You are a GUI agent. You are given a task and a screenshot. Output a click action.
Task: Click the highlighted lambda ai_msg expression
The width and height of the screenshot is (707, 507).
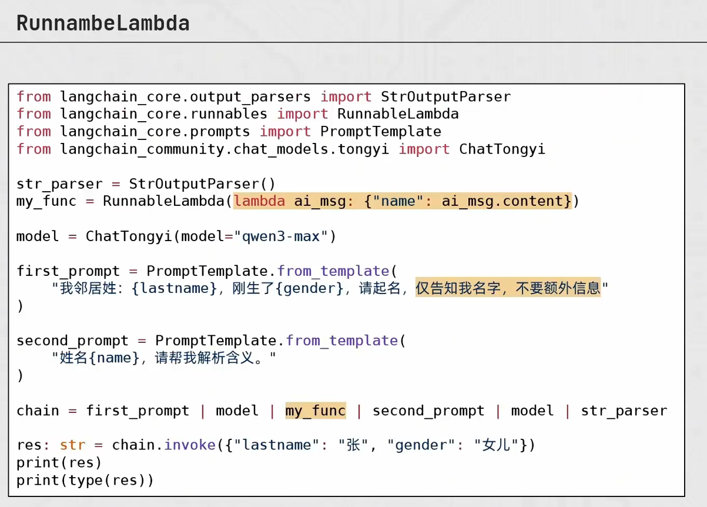(x=403, y=201)
